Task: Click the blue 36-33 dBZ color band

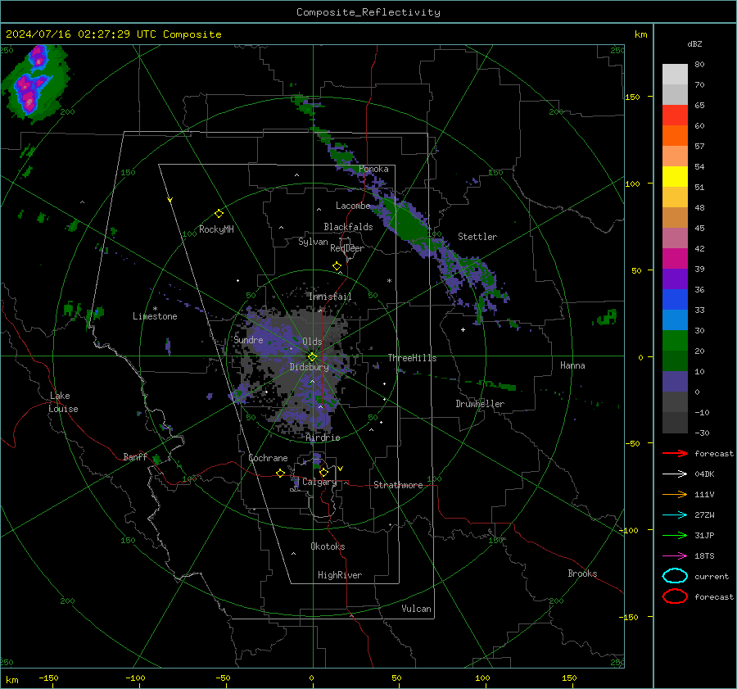Action: pyautogui.click(x=675, y=300)
